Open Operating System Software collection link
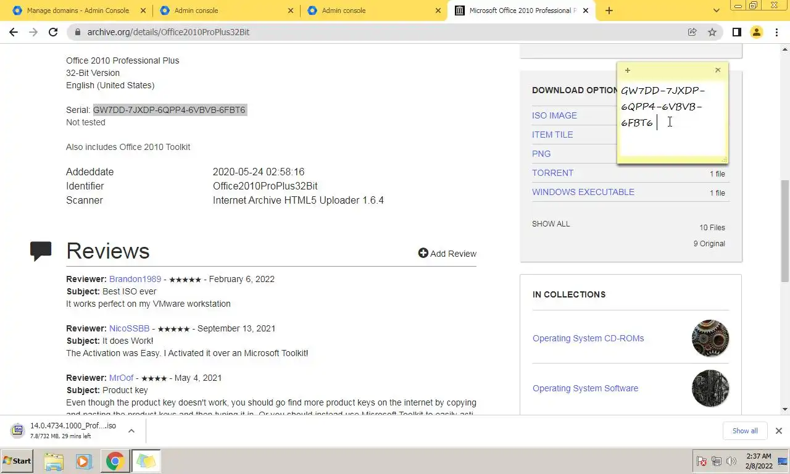790x474 pixels. (x=585, y=388)
